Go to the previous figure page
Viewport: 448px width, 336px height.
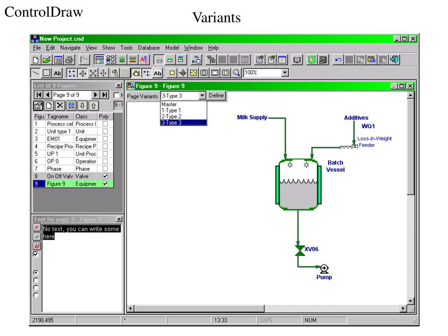[47, 95]
